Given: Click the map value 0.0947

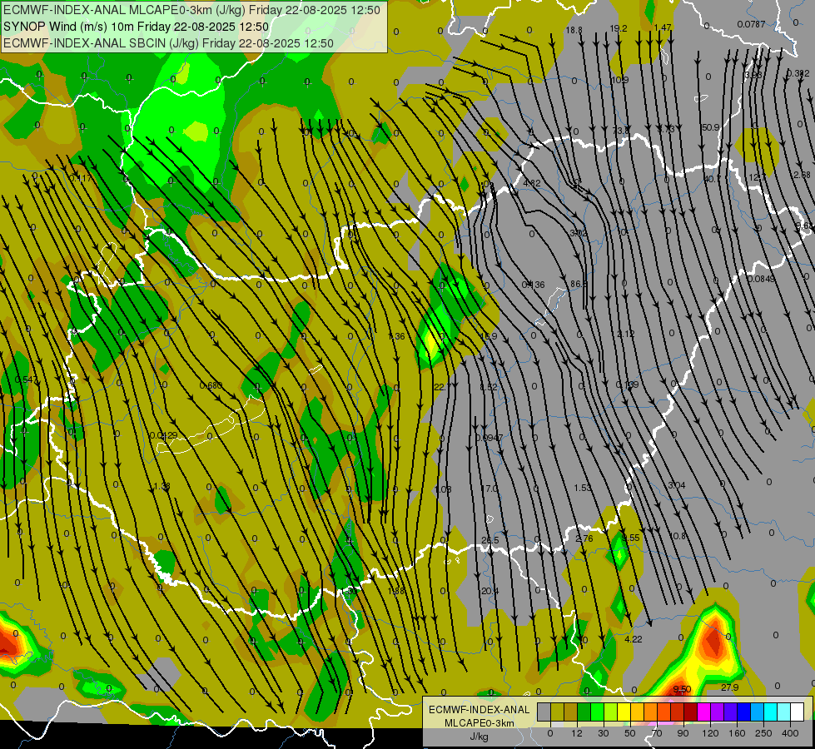Looking at the screenshot, I should 489,439.
